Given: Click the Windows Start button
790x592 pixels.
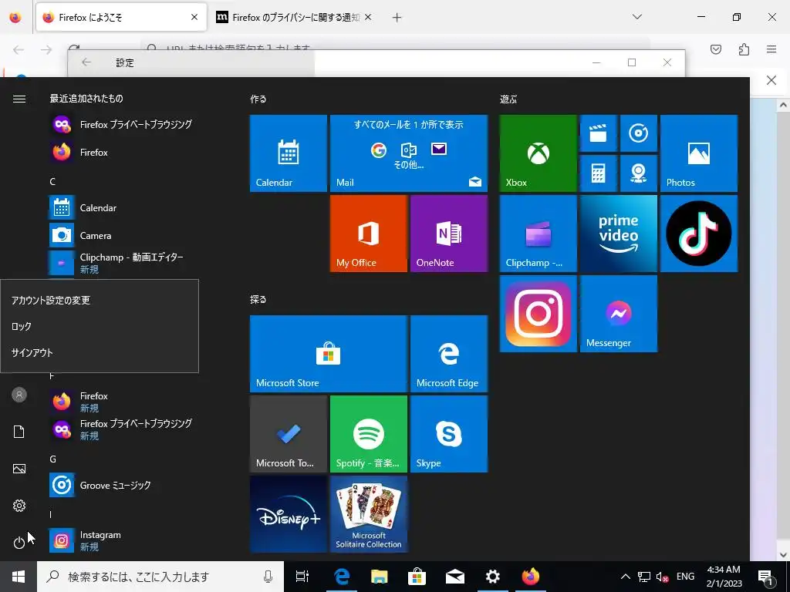Looking at the screenshot, I should click(19, 577).
